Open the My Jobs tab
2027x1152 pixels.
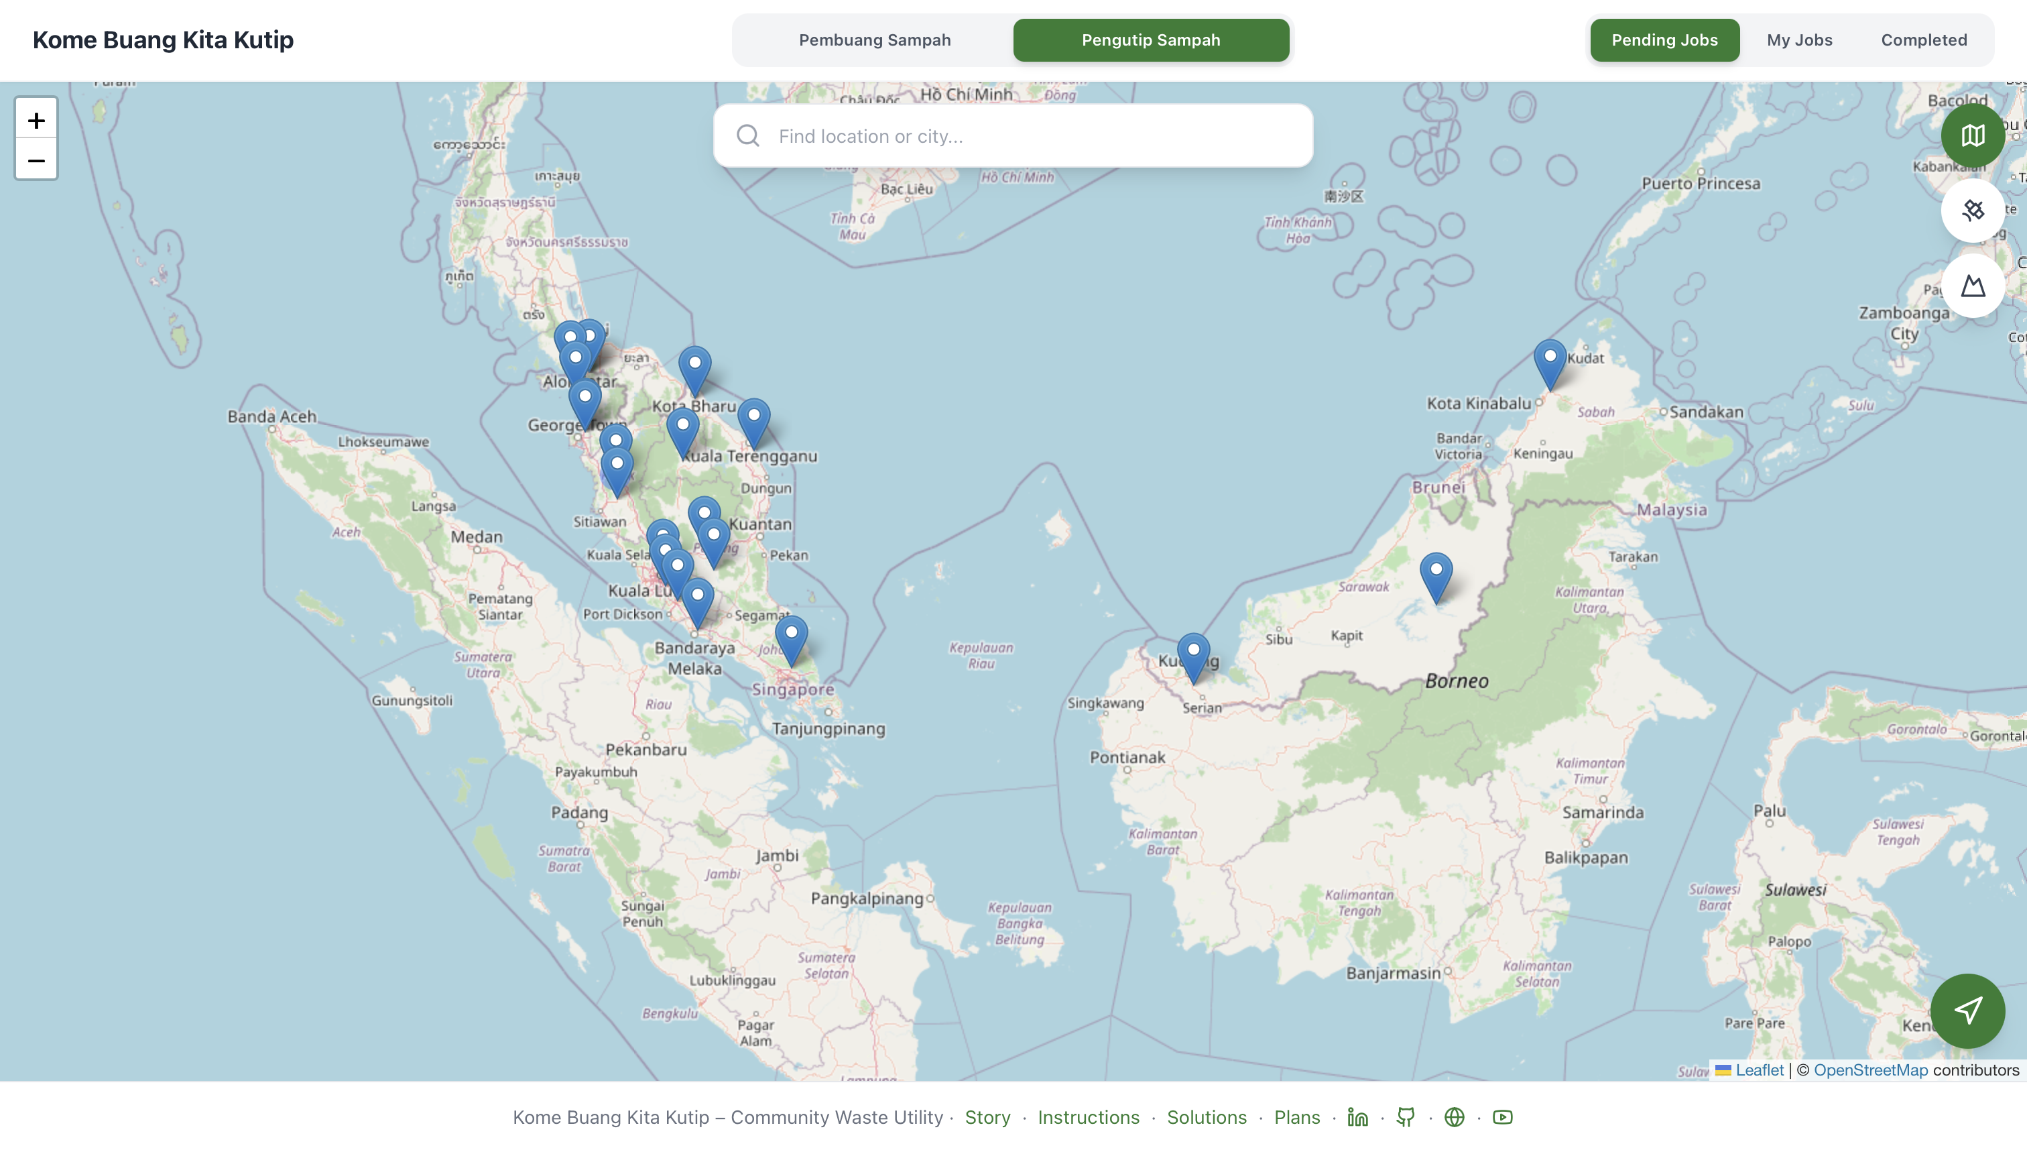1798,40
